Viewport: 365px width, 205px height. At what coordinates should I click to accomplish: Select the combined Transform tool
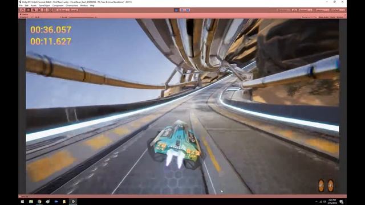click(x=51, y=10)
